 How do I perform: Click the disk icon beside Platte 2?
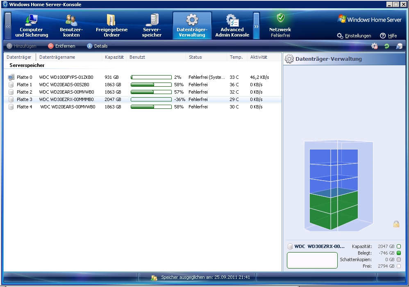point(11,92)
